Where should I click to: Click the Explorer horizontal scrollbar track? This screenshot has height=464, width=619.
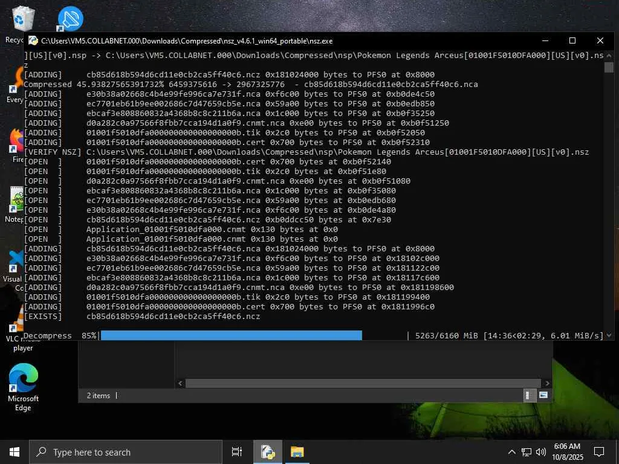[x=363, y=383]
